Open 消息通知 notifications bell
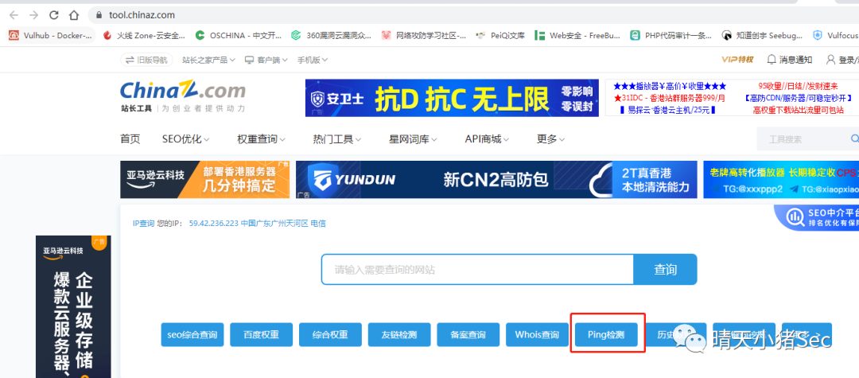 [x=790, y=60]
